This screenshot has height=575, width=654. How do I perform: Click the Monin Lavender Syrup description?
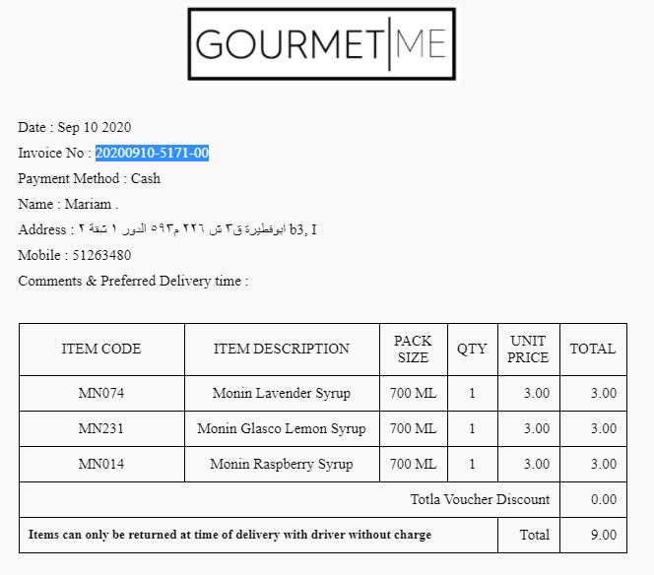click(x=282, y=393)
